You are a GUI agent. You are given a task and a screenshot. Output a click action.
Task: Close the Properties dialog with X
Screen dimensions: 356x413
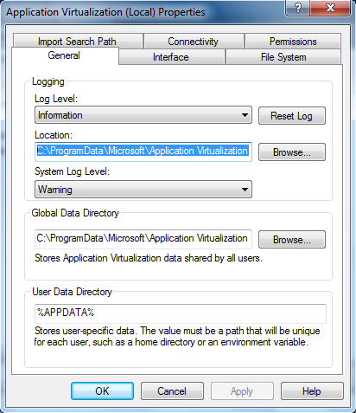pyautogui.click(x=330, y=8)
